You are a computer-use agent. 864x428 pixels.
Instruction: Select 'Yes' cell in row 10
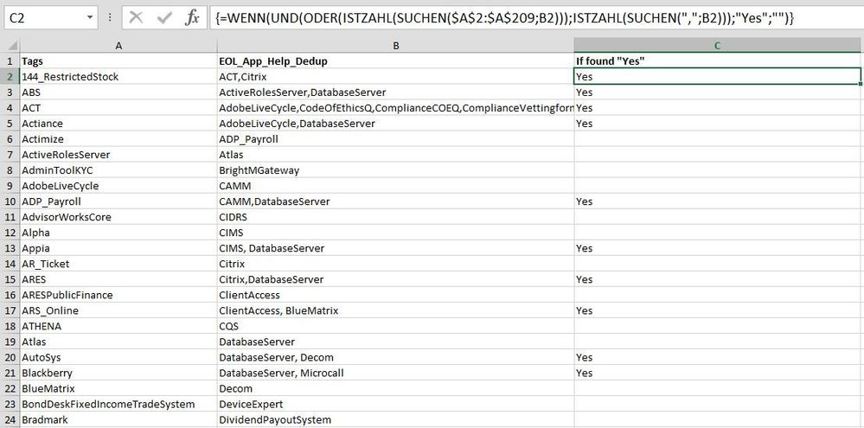719,201
